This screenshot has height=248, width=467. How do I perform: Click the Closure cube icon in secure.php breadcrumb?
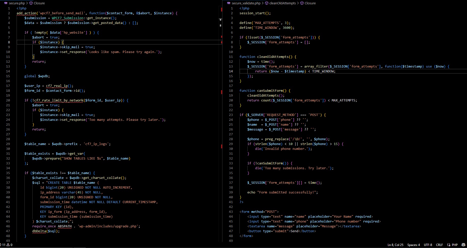[31, 3]
